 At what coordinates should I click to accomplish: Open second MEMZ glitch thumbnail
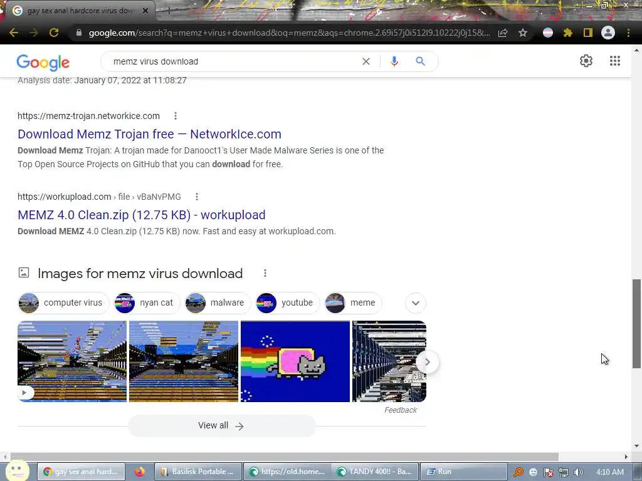tap(184, 361)
